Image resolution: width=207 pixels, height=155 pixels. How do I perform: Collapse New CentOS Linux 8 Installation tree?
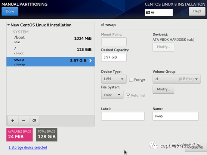[x=9, y=25]
